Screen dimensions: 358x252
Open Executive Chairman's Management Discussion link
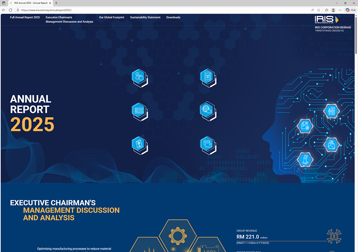(x=69, y=20)
